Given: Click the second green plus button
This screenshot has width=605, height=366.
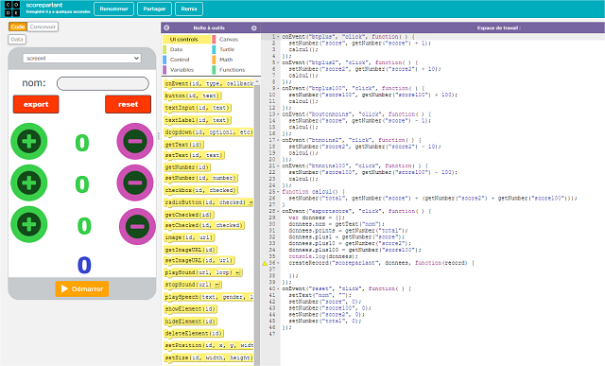Looking at the screenshot, I should pos(29,183).
